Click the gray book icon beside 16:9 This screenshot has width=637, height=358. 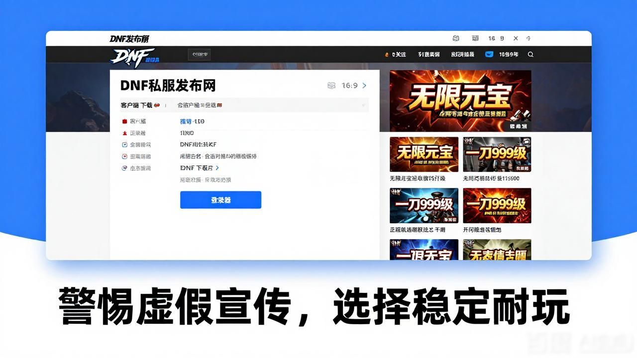(331, 86)
